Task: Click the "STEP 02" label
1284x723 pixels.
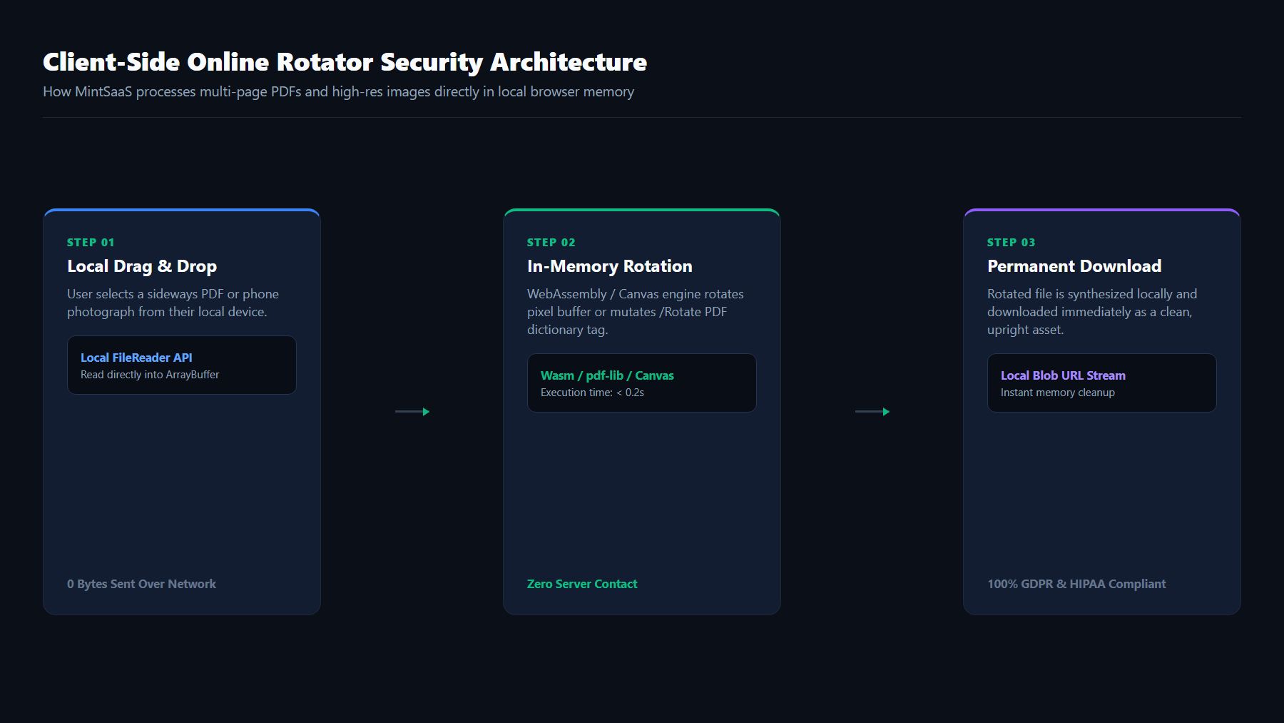Action: pyautogui.click(x=551, y=243)
